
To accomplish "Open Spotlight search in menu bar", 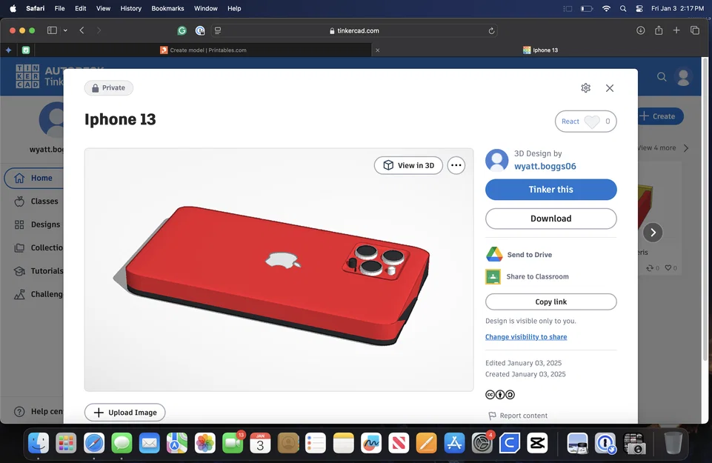I will (x=623, y=8).
